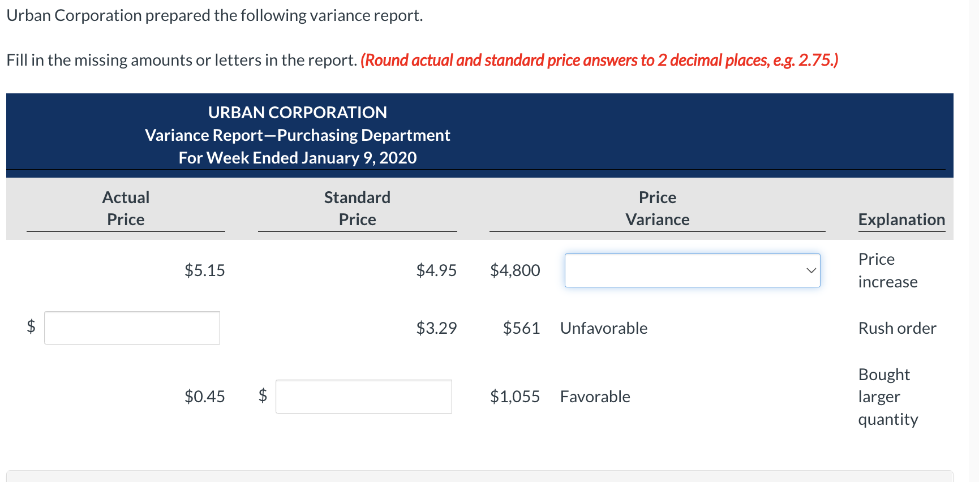This screenshot has height=482, width=979.
Task: Select the $0.45 actual price value
Action: point(204,397)
